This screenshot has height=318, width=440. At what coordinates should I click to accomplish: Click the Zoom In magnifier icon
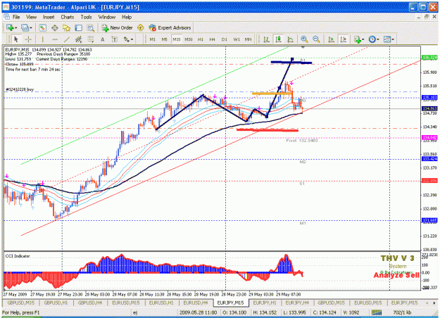click(304, 39)
